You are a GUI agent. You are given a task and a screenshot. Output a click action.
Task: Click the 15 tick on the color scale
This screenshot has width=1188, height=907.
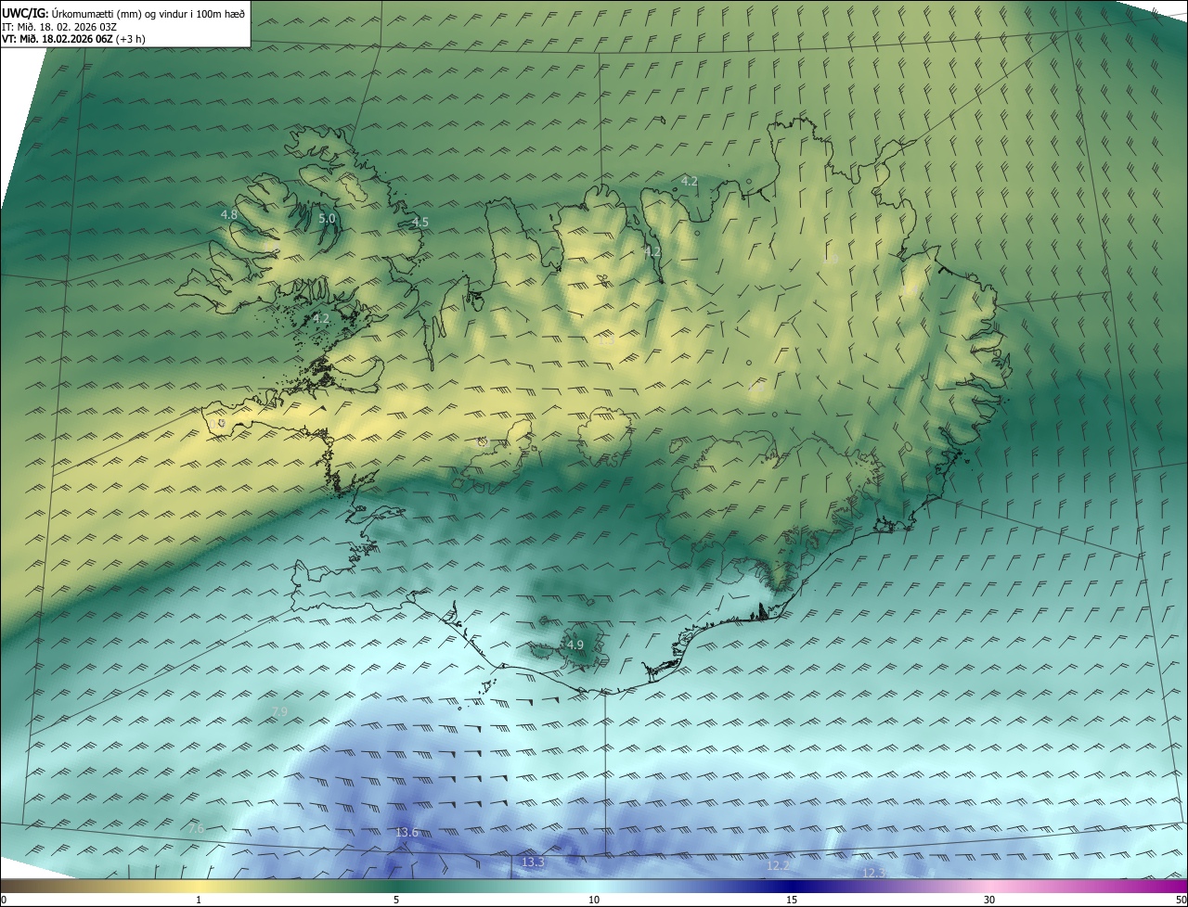(792, 900)
